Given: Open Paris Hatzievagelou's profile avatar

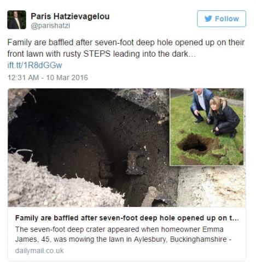Looking at the screenshot, I should pos(16,20).
